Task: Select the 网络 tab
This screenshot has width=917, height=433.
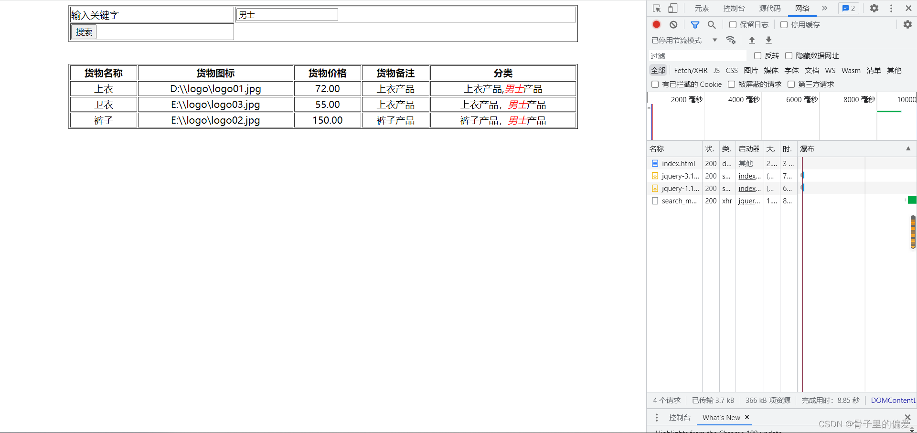Action: [x=802, y=8]
